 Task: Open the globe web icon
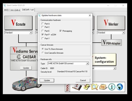pyautogui.click(x=120, y=87)
